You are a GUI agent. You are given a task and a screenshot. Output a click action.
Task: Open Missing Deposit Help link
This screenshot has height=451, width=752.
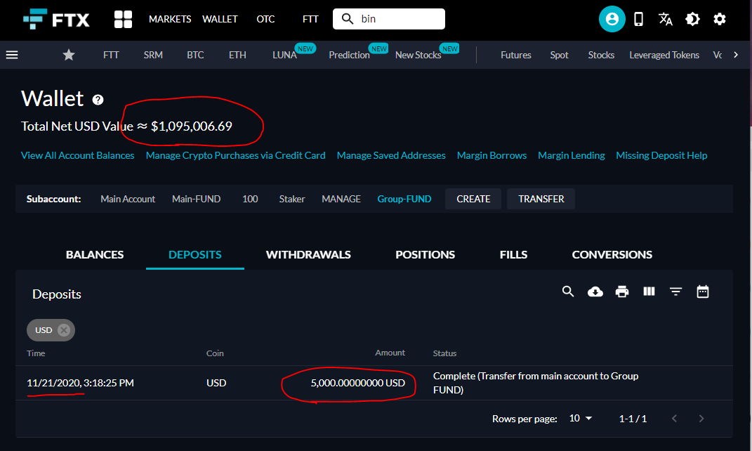click(661, 155)
